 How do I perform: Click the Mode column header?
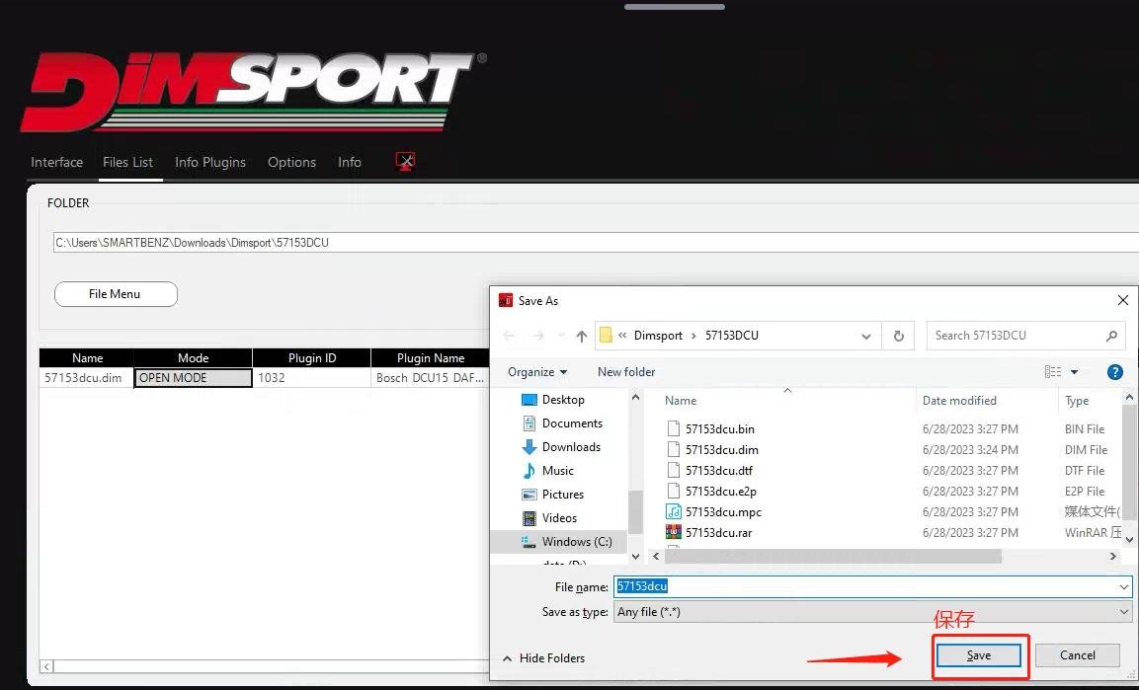click(193, 357)
